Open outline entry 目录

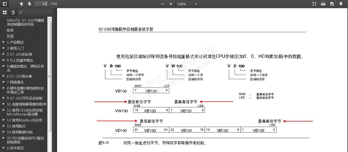[10, 36]
